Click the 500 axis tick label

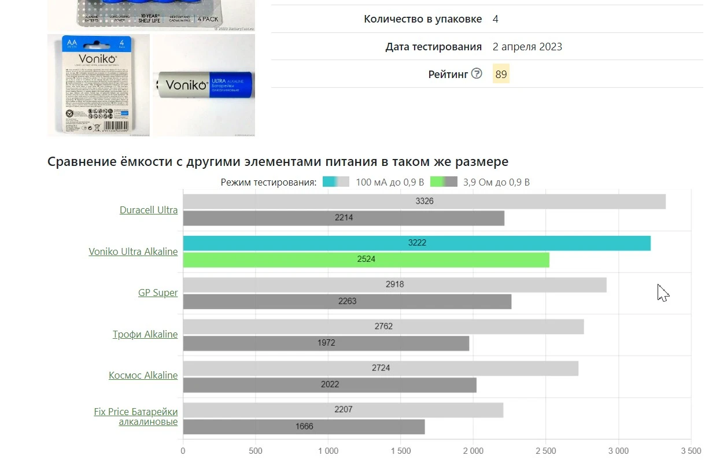pyautogui.click(x=256, y=451)
